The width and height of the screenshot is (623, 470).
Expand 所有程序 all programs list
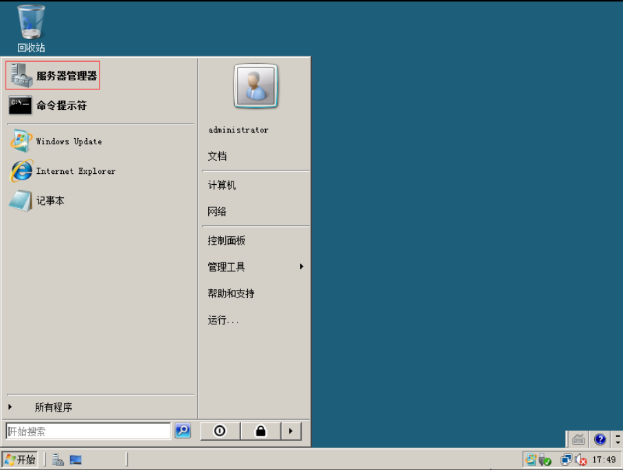coord(54,407)
